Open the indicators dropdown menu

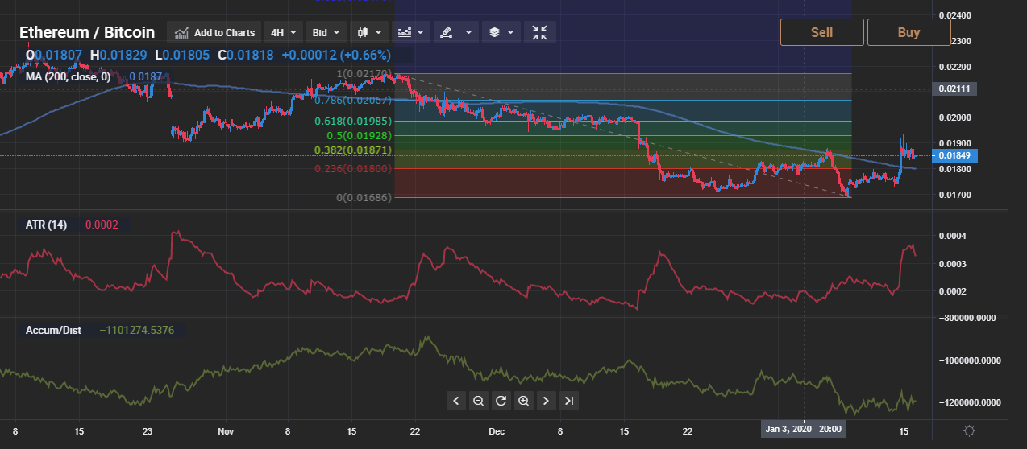point(411,32)
